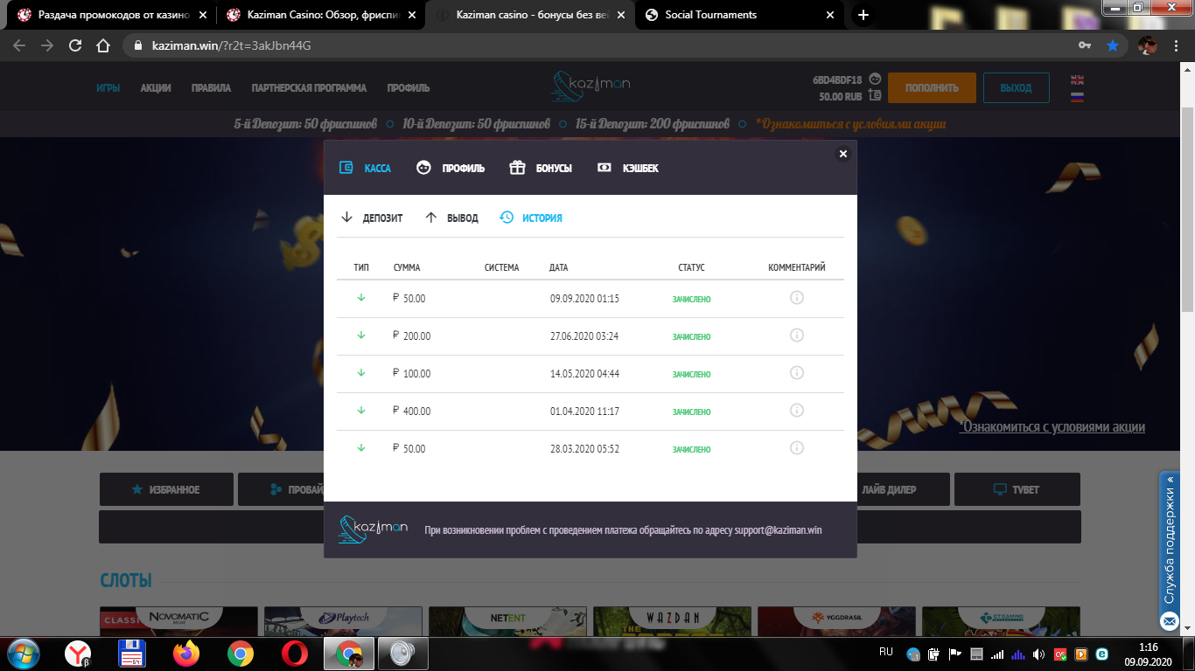The image size is (1195, 671).
Task: Open the Избранное games category
Action: [x=166, y=489]
